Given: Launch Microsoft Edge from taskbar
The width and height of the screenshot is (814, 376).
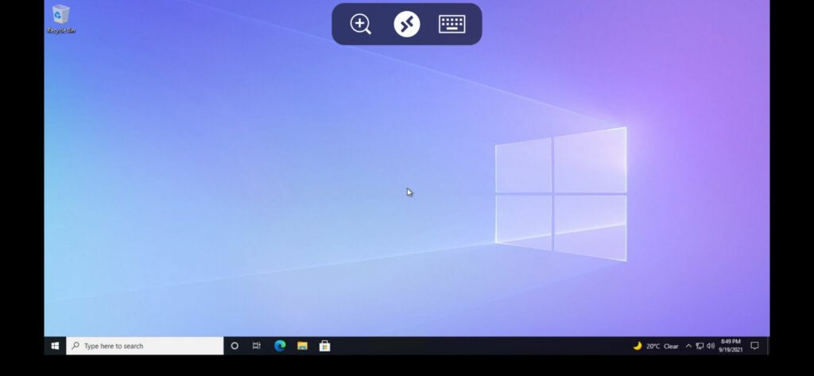Looking at the screenshot, I should pyautogui.click(x=280, y=346).
